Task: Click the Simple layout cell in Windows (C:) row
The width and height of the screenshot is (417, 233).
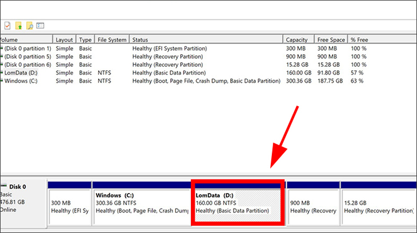Action: click(65, 81)
